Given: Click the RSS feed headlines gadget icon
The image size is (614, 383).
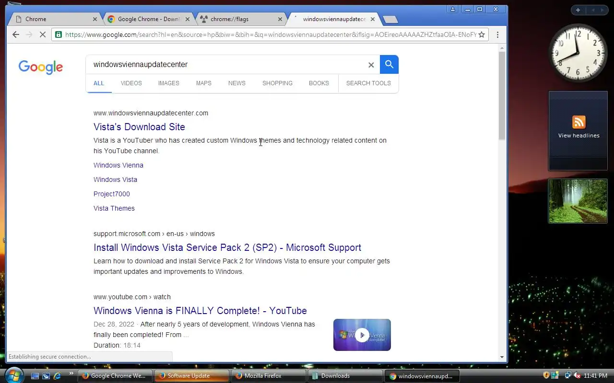Looking at the screenshot, I should (x=579, y=122).
